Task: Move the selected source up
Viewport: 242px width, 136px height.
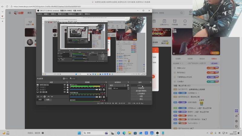Action: pyautogui.click(x=49, y=96)
